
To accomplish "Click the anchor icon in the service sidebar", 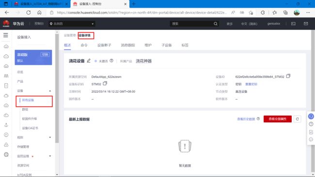I will tap(6, 125).
